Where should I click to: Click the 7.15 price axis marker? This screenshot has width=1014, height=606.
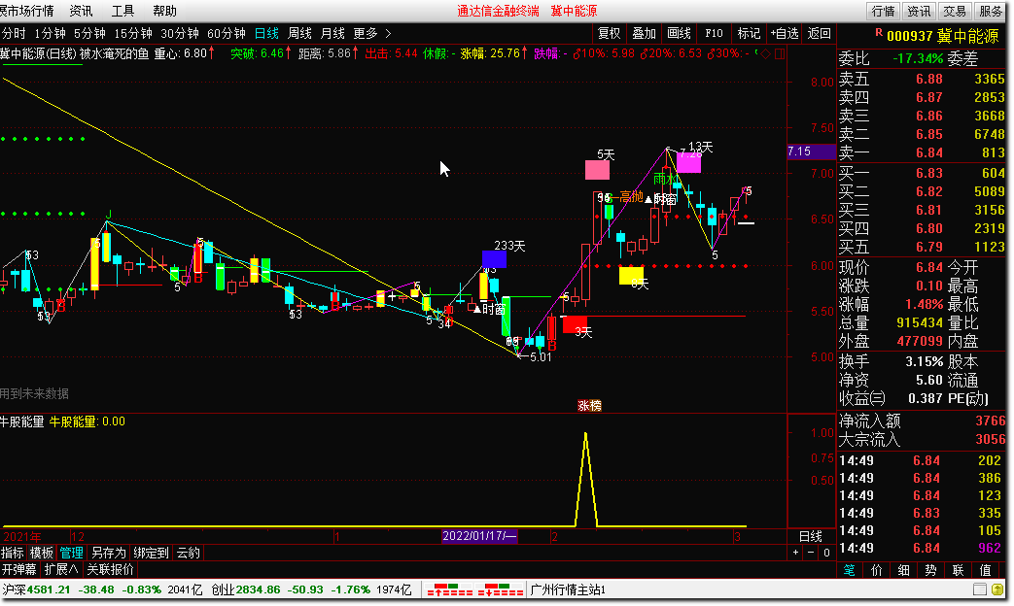point(811,151)
